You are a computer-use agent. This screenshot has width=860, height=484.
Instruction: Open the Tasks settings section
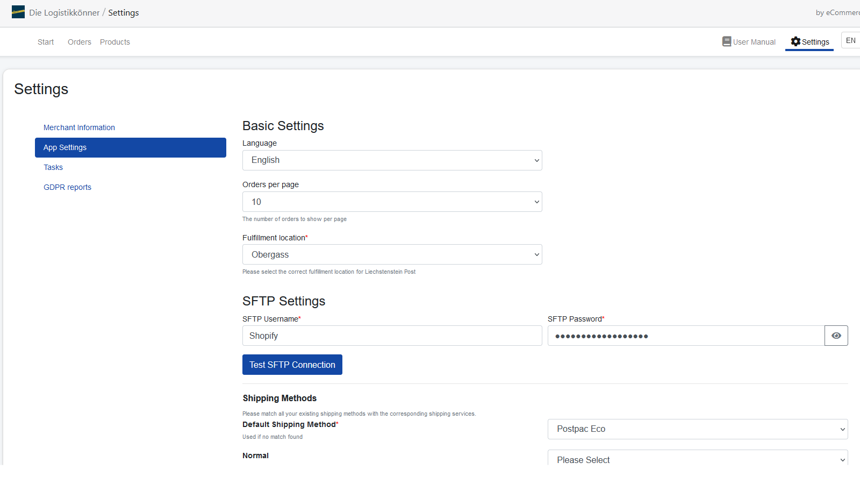[x=53, y=167]
